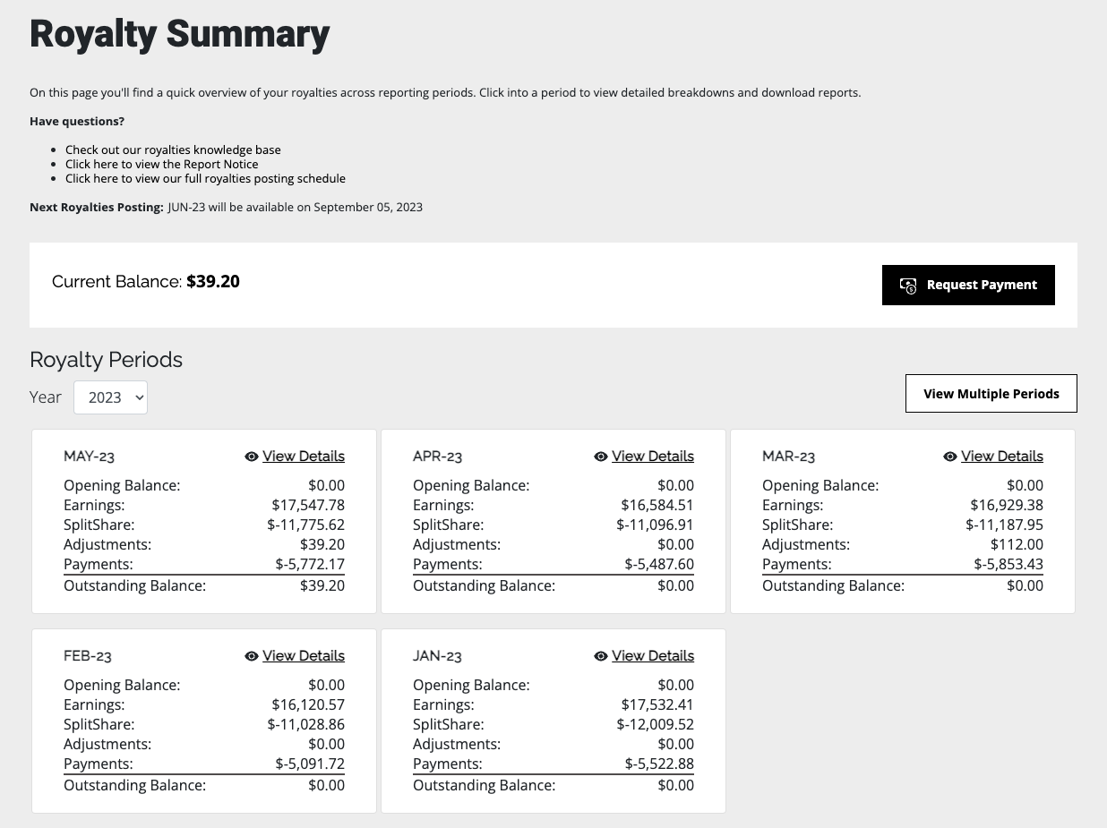The height and width of the screenshot is (828, 1107).
Task: Click here to view the Report Notice
Action: pos(162,165)
